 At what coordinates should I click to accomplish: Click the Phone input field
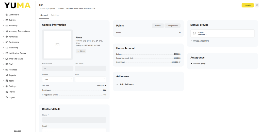74,120
